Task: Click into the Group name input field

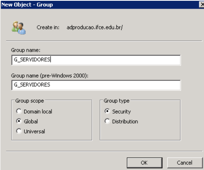Action: (x=96, y=60)
